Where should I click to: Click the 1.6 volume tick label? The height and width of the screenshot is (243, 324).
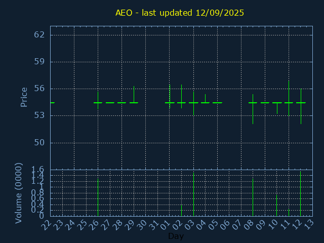coord(37,170)
